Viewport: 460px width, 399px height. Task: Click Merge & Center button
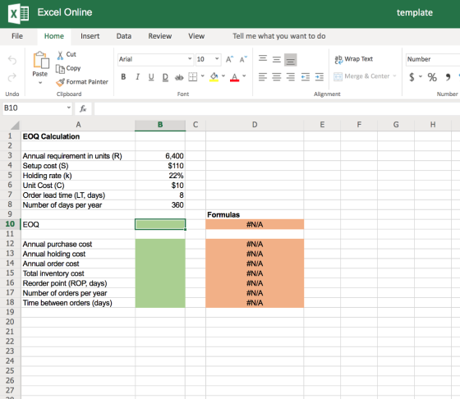point(361,76)
